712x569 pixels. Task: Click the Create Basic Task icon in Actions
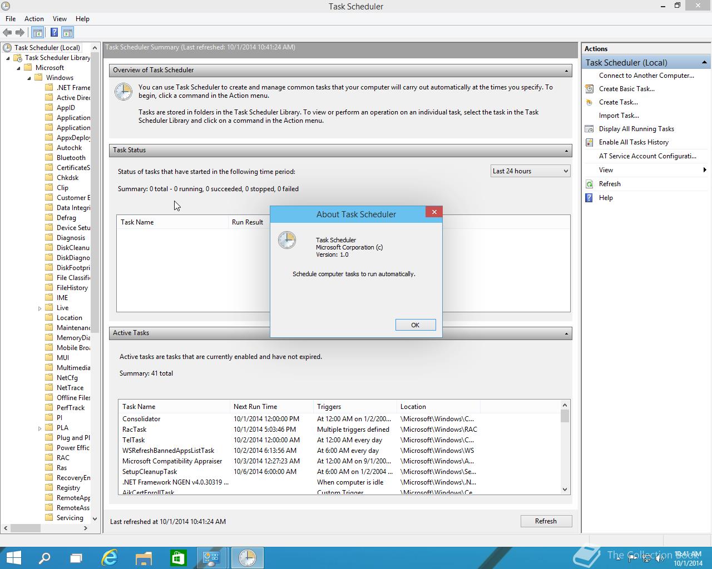[x=589, y=89]
